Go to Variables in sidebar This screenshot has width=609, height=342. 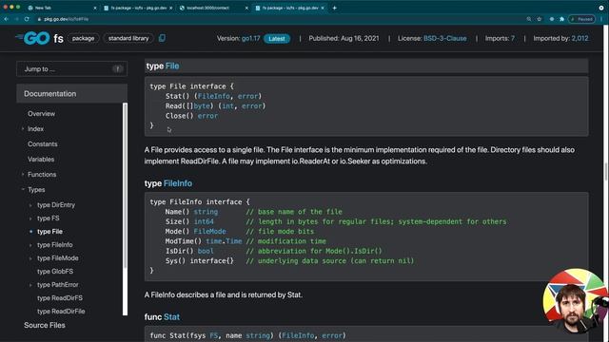pyautogui.click(x=41, y=159)
